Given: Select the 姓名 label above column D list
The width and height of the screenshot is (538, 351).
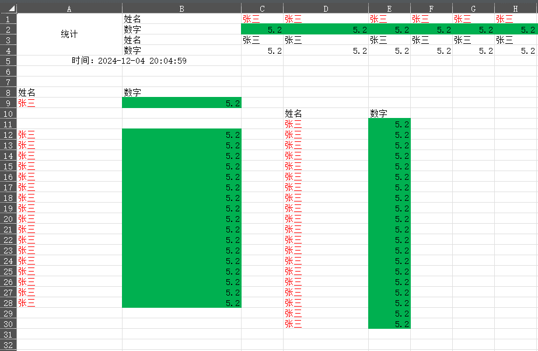Looking at the screenshot, I should [324, 113].
